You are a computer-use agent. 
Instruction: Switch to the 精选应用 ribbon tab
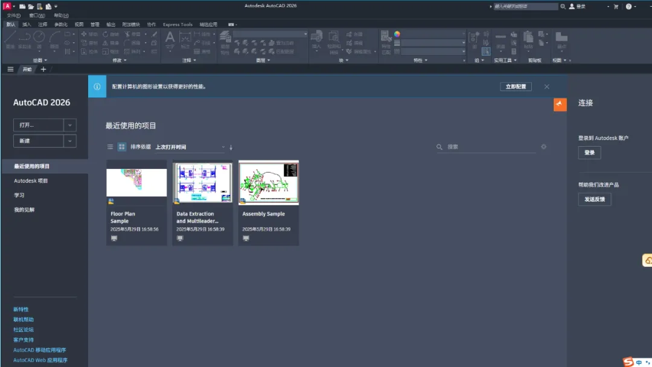pos(208,25)
